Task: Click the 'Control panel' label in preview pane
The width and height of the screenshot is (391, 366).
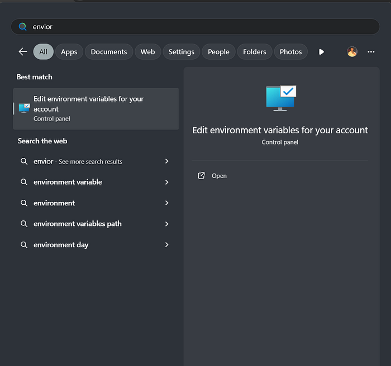Action: 280,142
